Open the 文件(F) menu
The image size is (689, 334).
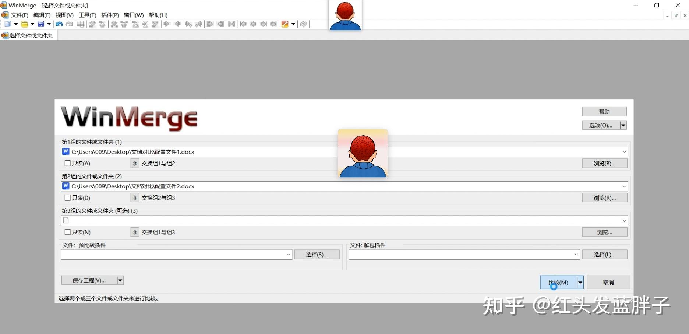(x=20, y=15)
